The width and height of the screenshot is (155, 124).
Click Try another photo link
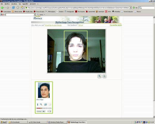coord(116,25)
